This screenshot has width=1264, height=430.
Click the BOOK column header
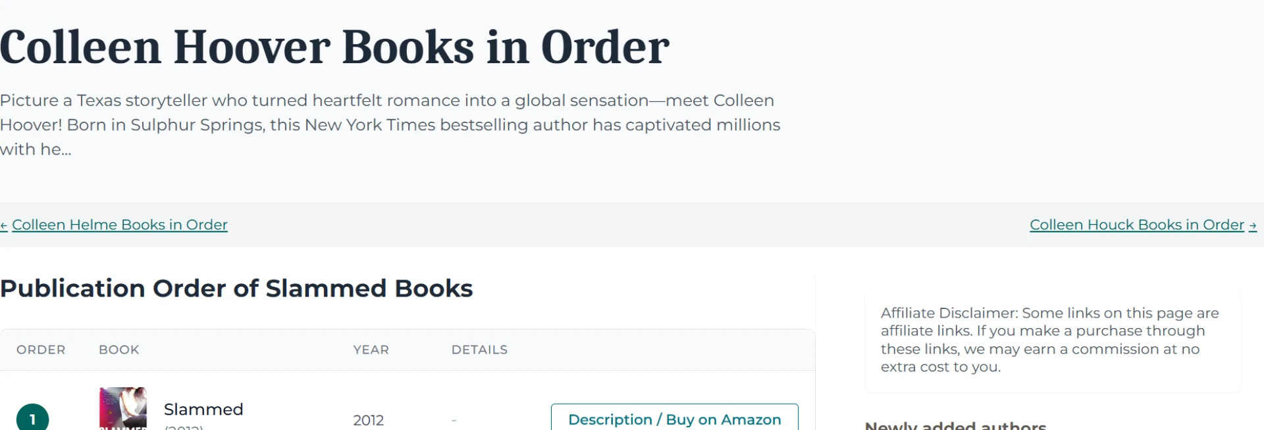click(x=119, y=350)
